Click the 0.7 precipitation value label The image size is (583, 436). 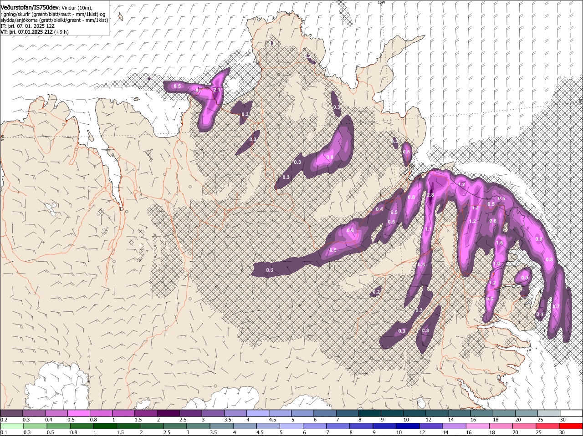pos(556,307)
